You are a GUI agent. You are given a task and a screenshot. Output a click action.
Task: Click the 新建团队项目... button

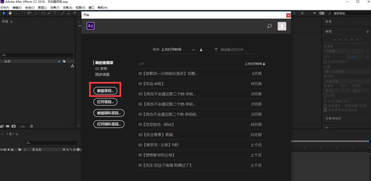(109, 113)
